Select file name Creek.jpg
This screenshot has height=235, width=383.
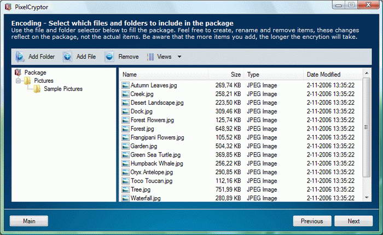click(142, 94)
